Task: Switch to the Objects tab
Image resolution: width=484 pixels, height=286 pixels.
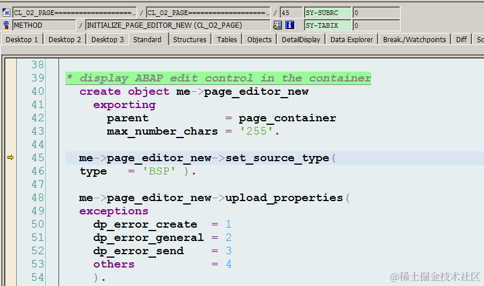Action: pyautogui.click(x=259, y=39)
